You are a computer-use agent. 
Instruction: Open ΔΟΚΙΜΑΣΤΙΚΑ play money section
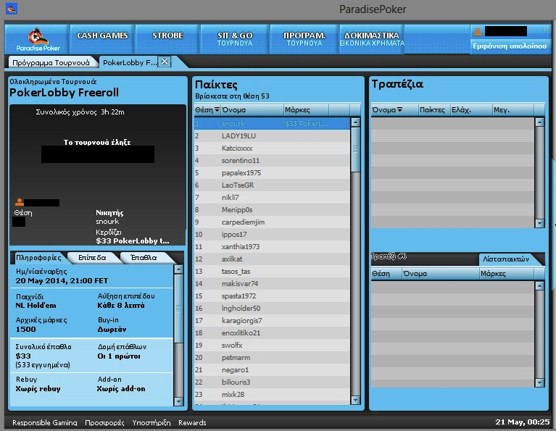pyautogui.click(x=372, y=39)
